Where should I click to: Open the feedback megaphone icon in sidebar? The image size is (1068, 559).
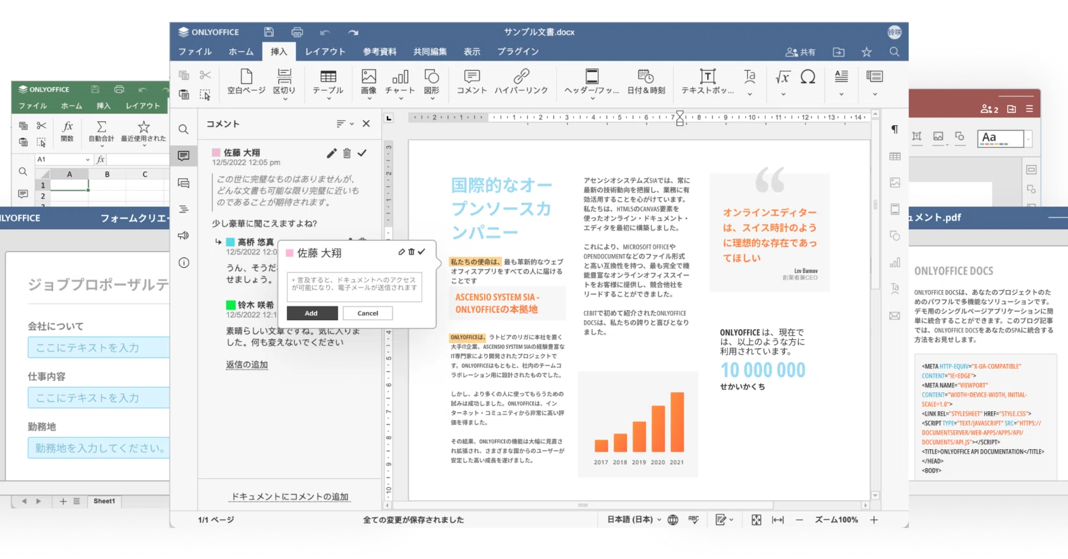point(183,236)
